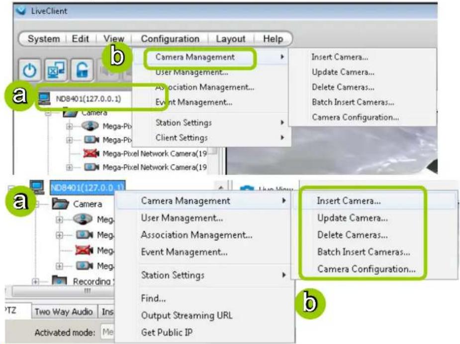The width and height of the screenshot is (460, 344).
Task: Select the unhighlighted ND8401(127.0.0.1) station node
Action: (89, 99)
